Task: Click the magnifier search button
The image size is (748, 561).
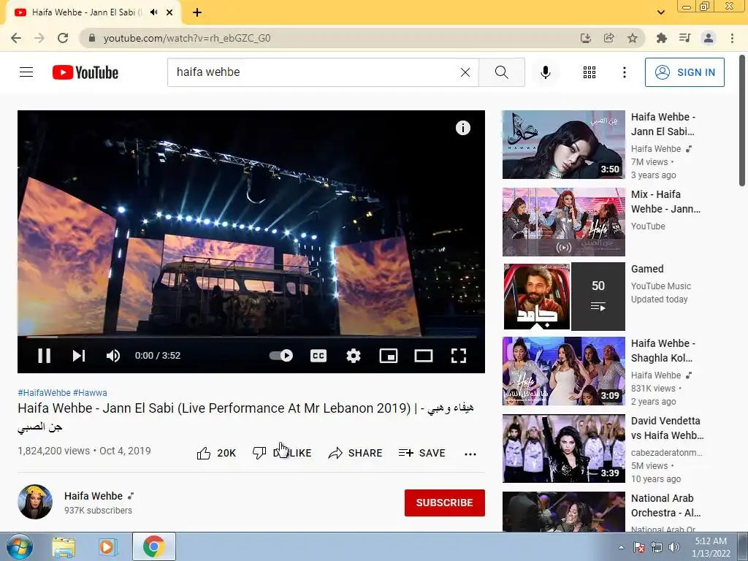Action: click(x=502, y=72)
